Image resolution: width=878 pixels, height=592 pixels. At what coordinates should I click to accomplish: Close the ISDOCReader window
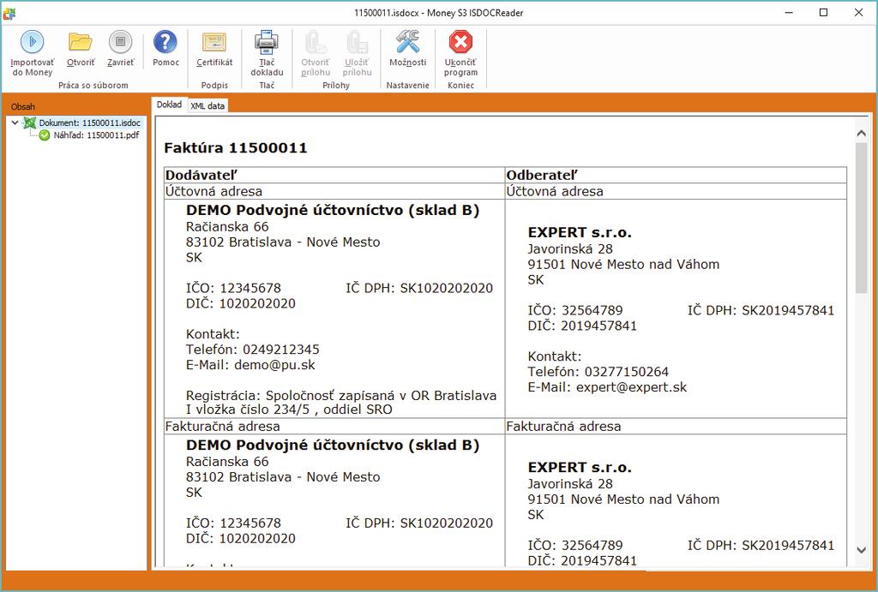pyautogui.click(x=858, y=12)
